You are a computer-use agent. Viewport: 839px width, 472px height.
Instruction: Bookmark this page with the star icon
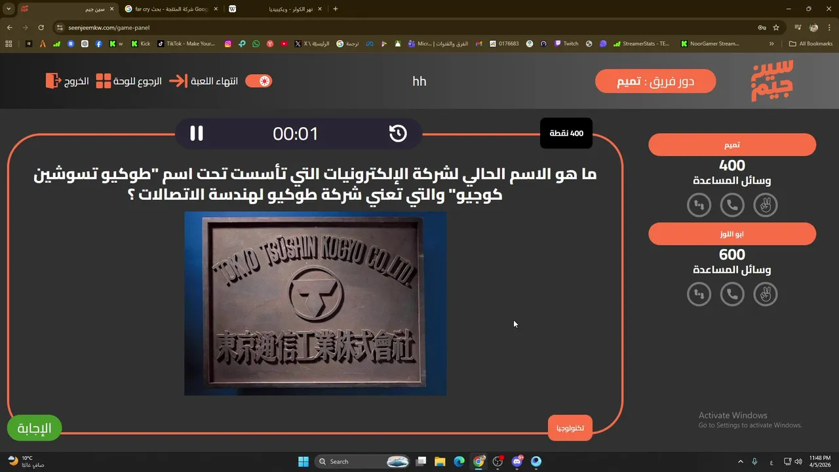point(776,28)
